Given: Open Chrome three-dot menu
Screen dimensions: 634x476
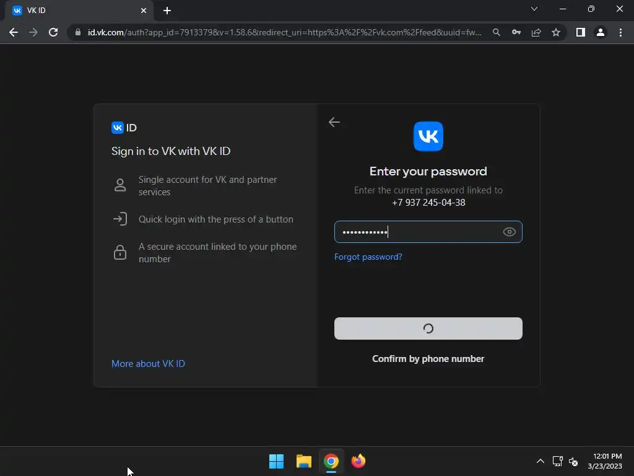Looking at the screenshot, I should 620,32.
